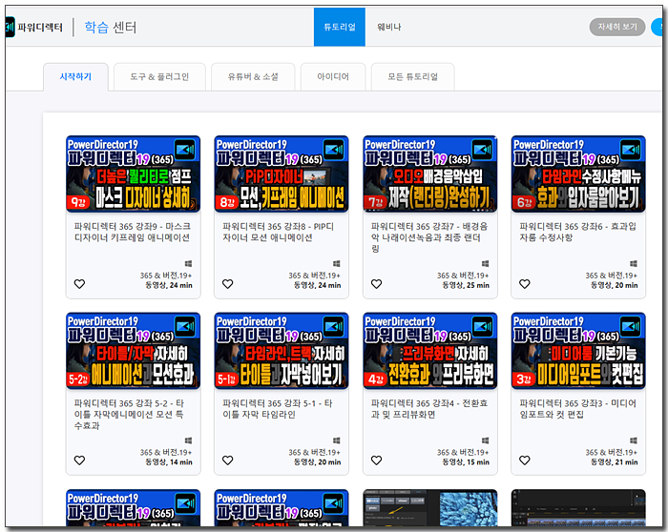
Task: Open the 유튜버 & 소셜 tab
Action: point(253,76)
